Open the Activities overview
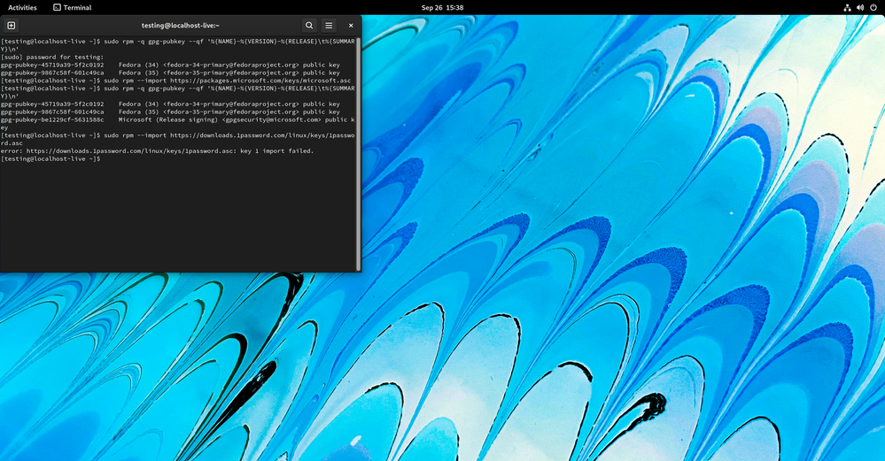885x461 pixels. (22, 7)
